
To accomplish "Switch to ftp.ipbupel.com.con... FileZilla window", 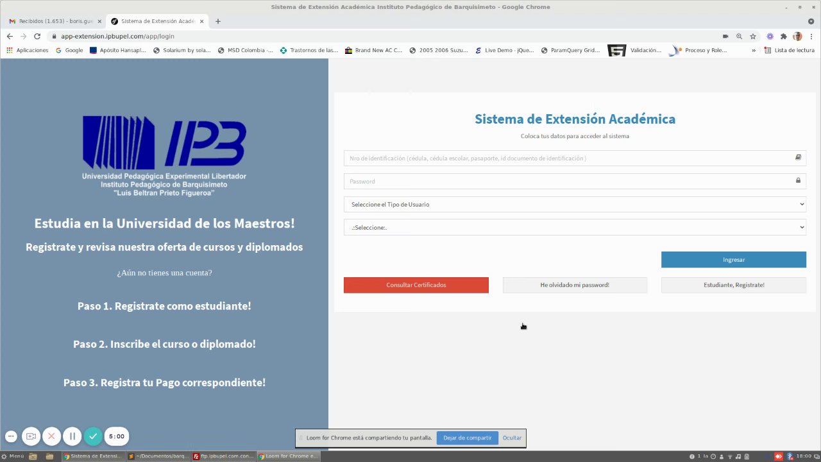I will 224,456.
